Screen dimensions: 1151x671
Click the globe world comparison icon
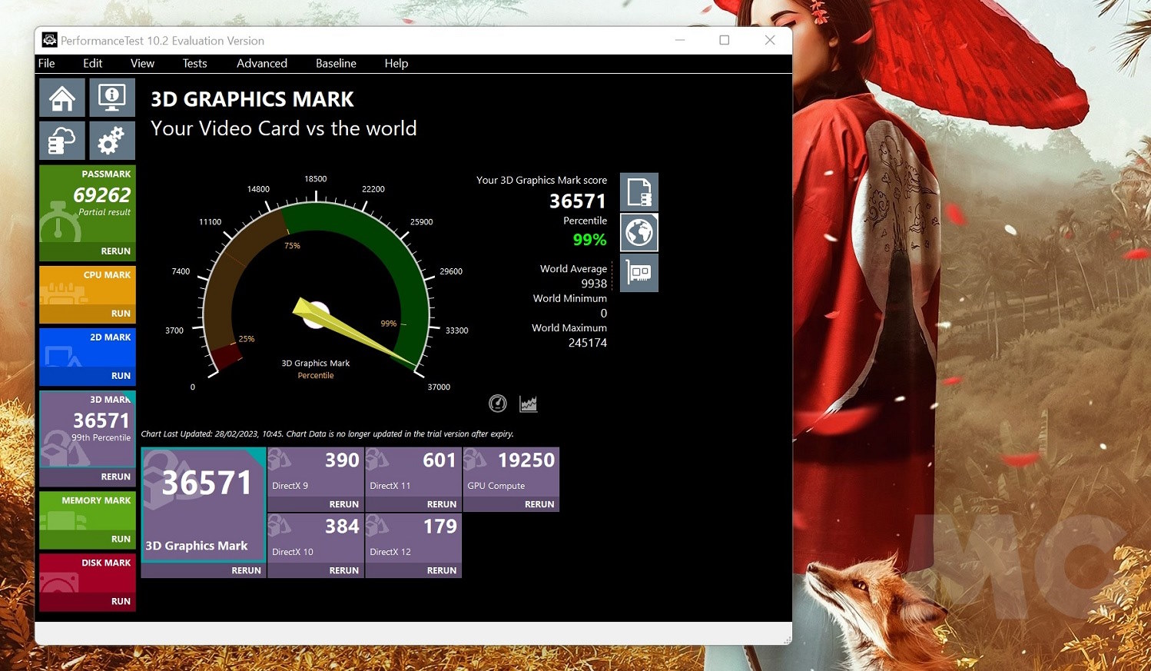pyautogui.click(x=639, y=232)
